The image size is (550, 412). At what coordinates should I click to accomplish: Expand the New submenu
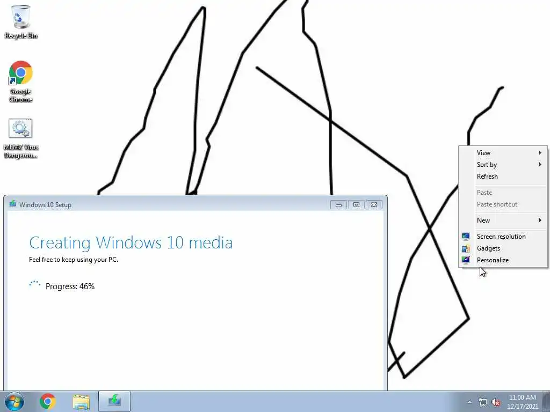tap(503, 220)
